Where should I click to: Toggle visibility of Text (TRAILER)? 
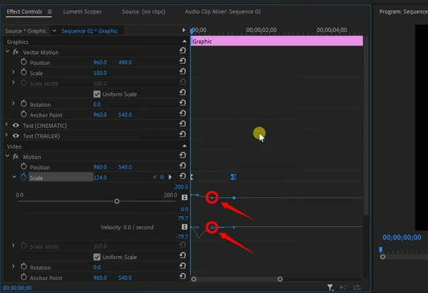tap(16, 136)
